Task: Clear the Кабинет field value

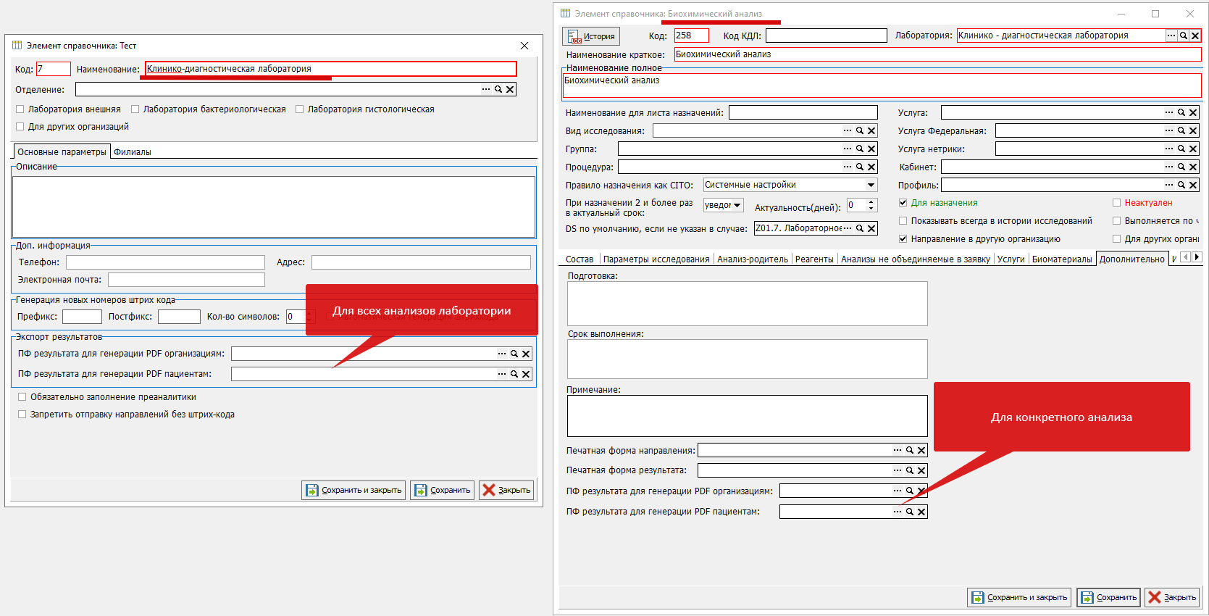Action: coord(1193,167)
